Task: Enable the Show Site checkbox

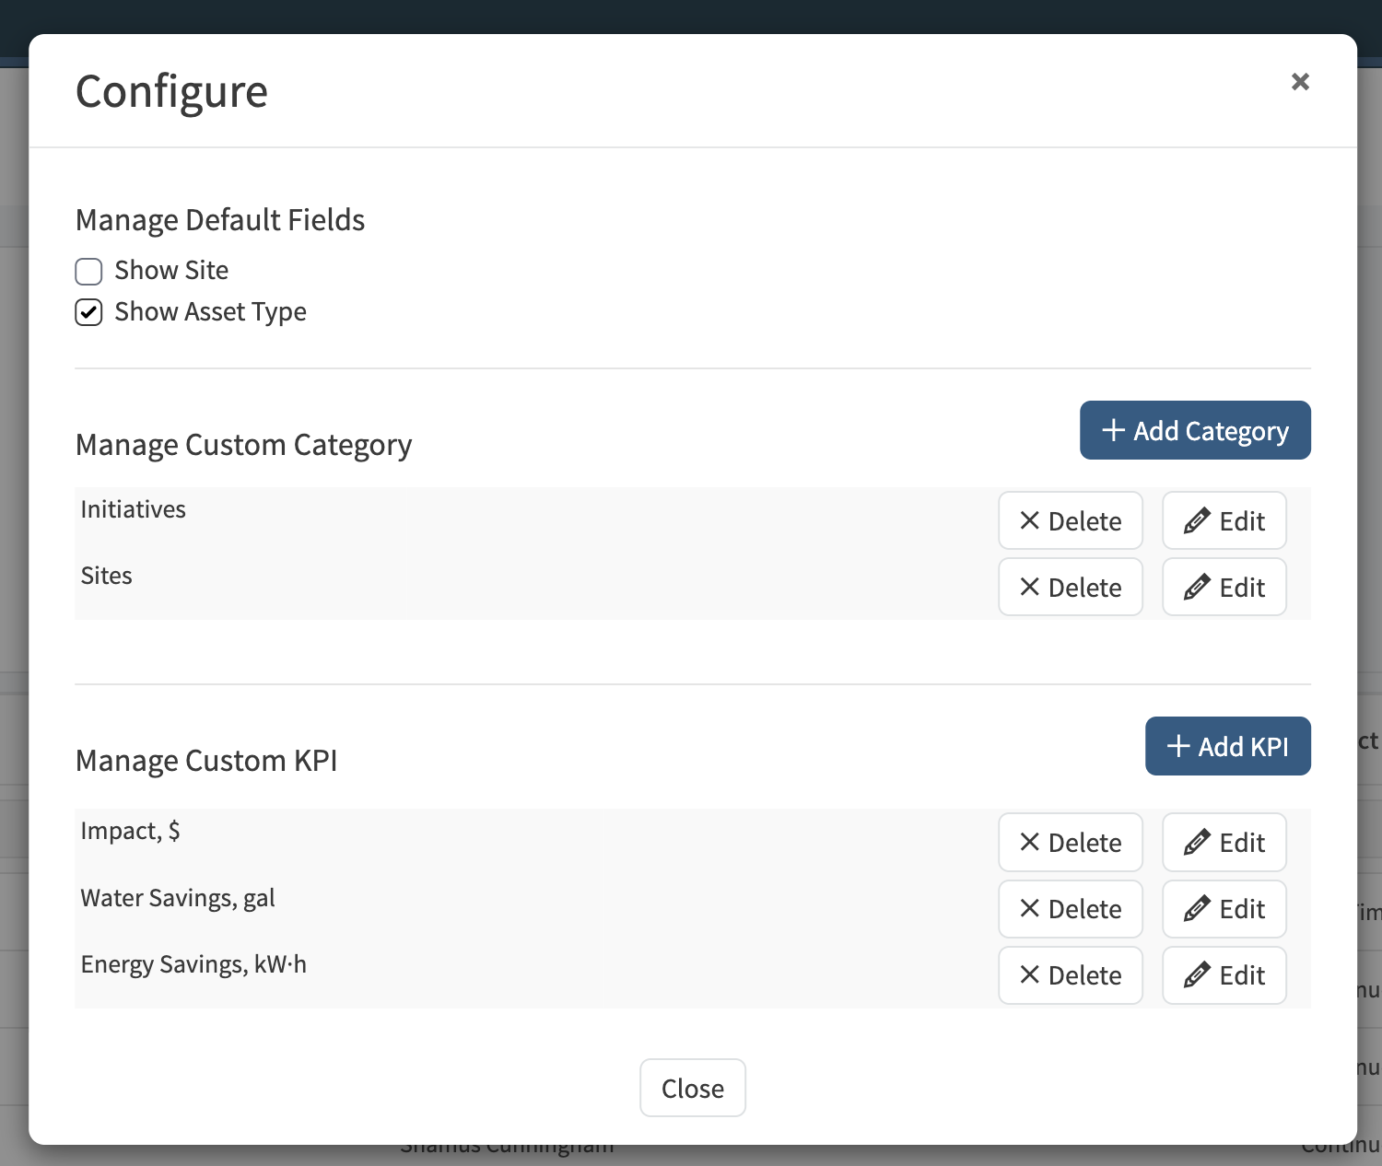Action: click(88, 272)
